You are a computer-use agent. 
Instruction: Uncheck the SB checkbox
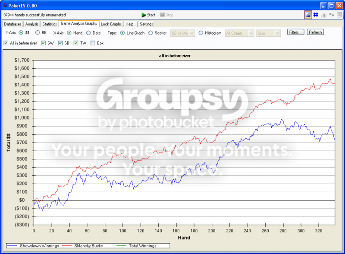[60, 43]
